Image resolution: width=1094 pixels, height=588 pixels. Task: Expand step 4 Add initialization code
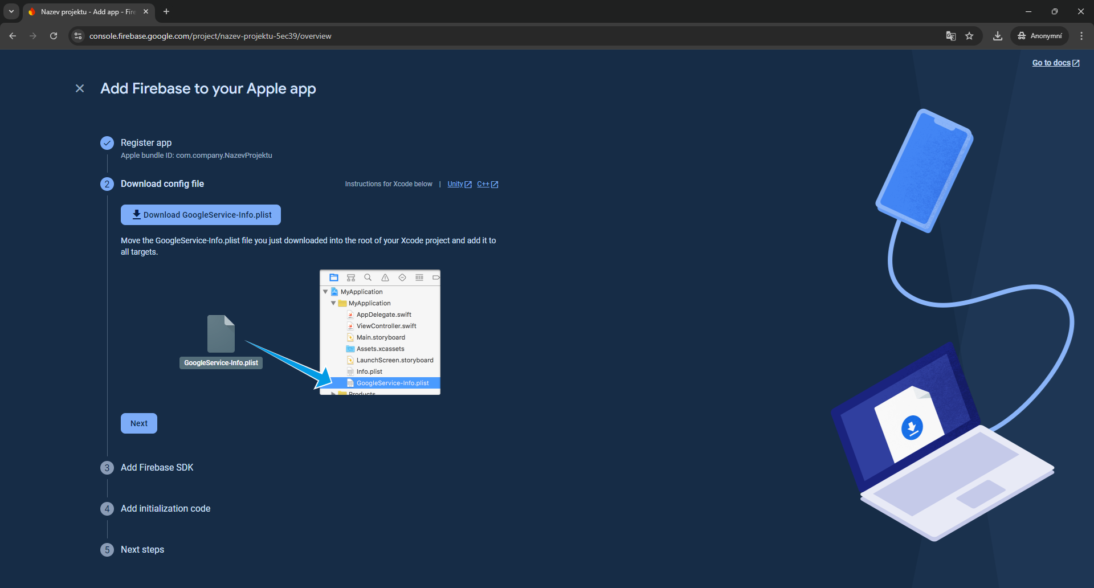click(165, 508)
